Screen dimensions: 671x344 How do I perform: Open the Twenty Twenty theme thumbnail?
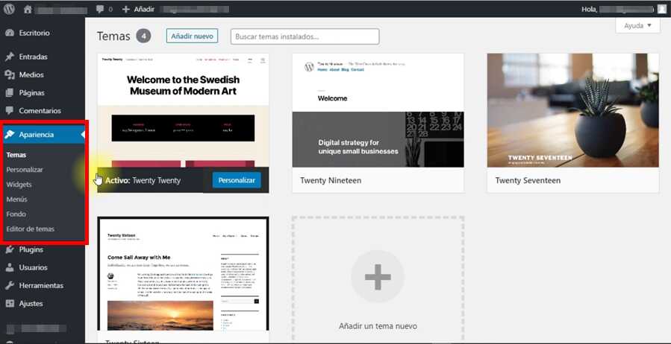(183, 110)
